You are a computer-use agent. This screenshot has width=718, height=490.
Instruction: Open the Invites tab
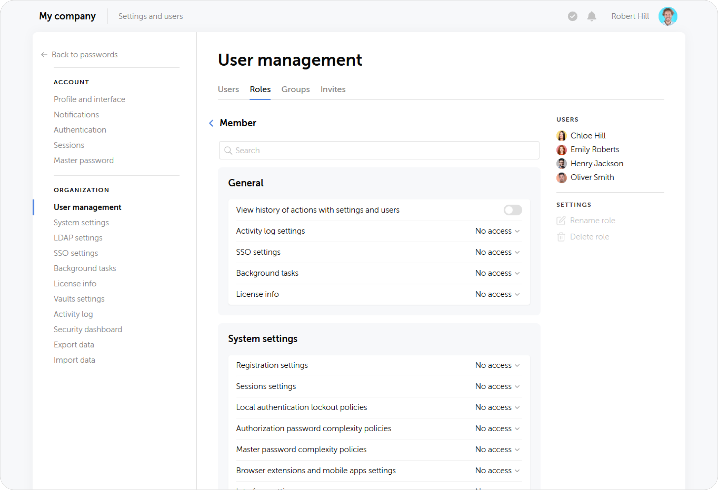click(x=333, y=89)
